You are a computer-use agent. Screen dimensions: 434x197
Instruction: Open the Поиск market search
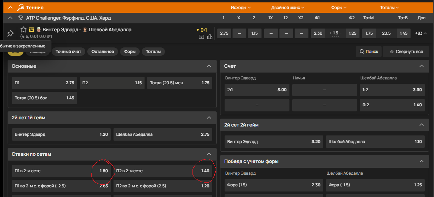pyautogui.click(x=368, y=52)
